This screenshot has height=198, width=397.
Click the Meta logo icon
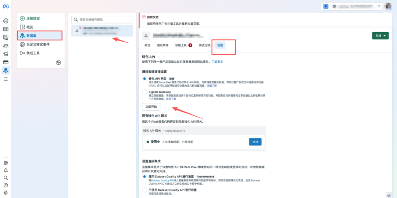(6, 7)
